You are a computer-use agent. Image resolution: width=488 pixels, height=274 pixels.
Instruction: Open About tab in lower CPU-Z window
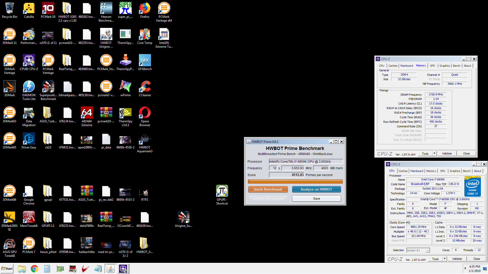point(477,171)
